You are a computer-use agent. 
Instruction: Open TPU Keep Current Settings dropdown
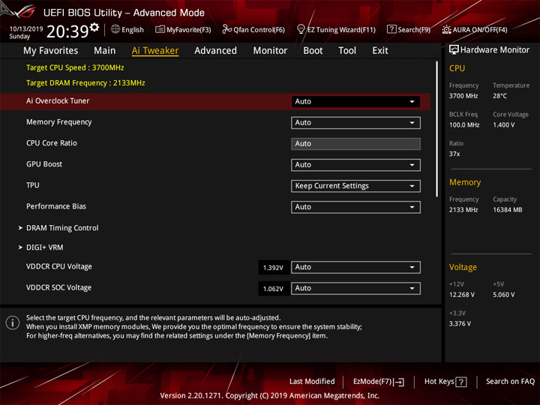pos(355,186)
